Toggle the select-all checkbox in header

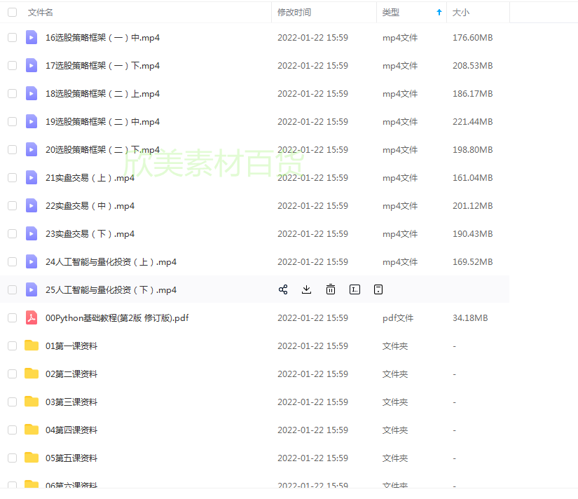click(12, 12)
